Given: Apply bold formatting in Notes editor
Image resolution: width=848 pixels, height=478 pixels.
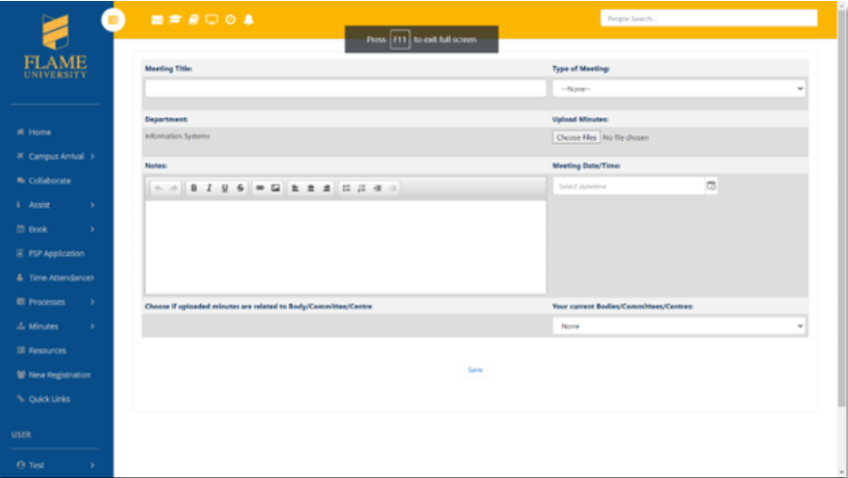Looking at the screenshot, I should pyautogui.click(x=193, y=188).
